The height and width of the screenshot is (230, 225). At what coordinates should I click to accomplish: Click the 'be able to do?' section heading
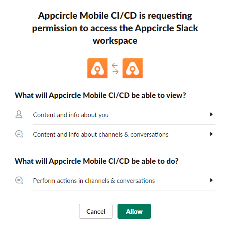[x=97, y=161]
